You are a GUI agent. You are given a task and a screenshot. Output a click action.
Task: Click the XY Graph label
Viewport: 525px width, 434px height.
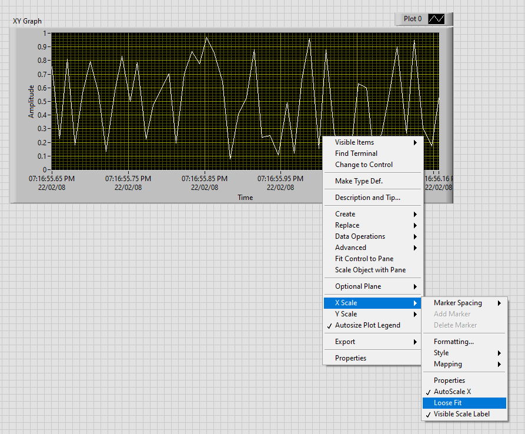(27, 21)
